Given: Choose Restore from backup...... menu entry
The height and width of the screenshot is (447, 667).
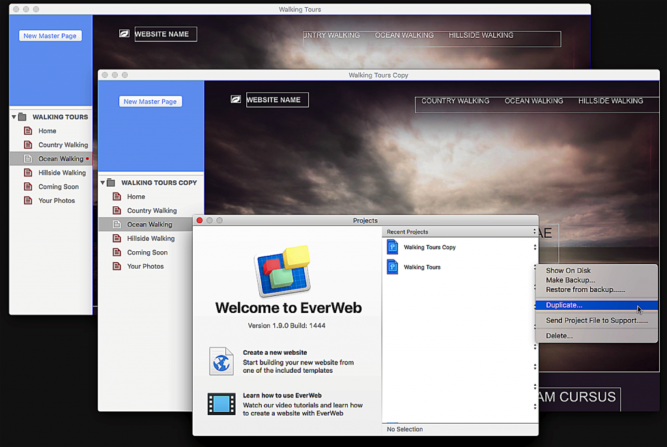Looking at the screenshot, I should (585, 290).
